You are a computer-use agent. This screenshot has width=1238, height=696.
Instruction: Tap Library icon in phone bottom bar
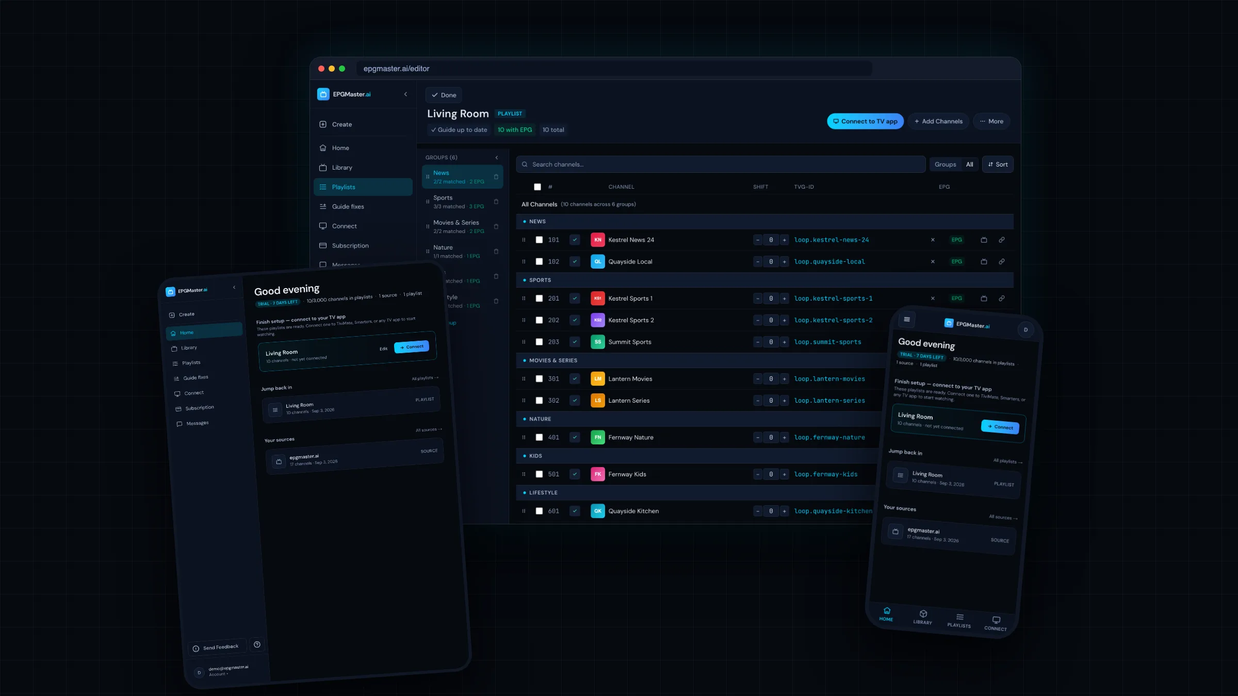(x=923, y=617)
